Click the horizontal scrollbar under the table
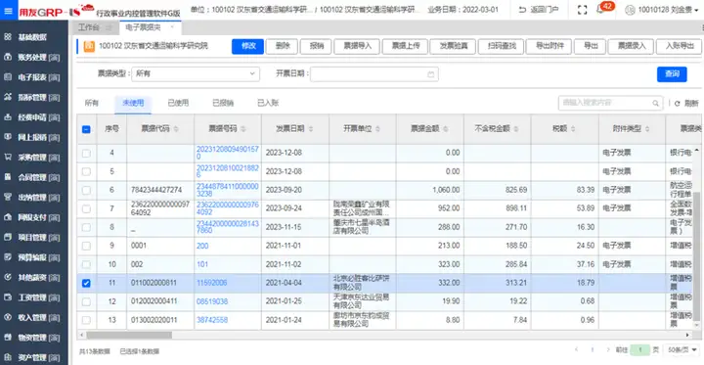 129,335
